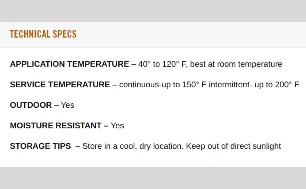Select the OUTDOOR label
Image resolution: width=306 pixels, height=189 pixels.
point(31,105)
